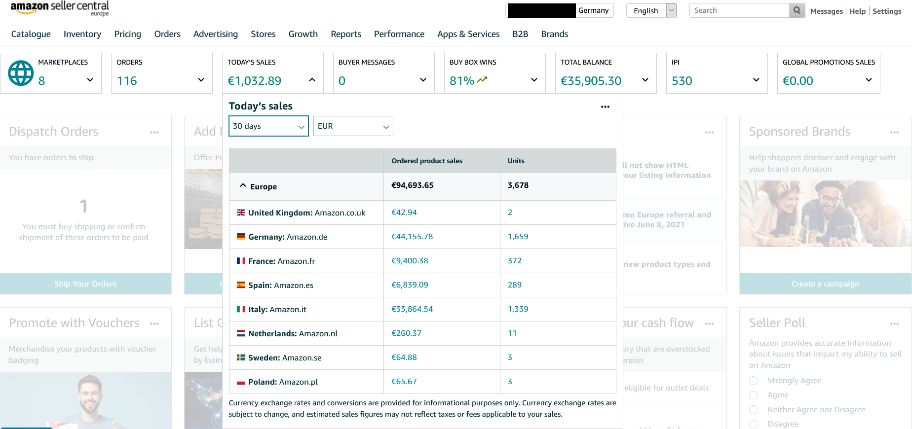This screenshot has width=912, height=429.
Task: Click the Buy Box Wins trend arrow
Action: coord(482,79)
